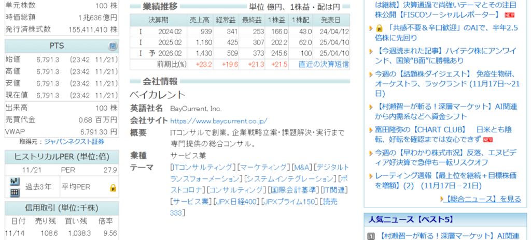Click lock icon before 共感不要＆辛口歓迎 article

tap(379, 28)
